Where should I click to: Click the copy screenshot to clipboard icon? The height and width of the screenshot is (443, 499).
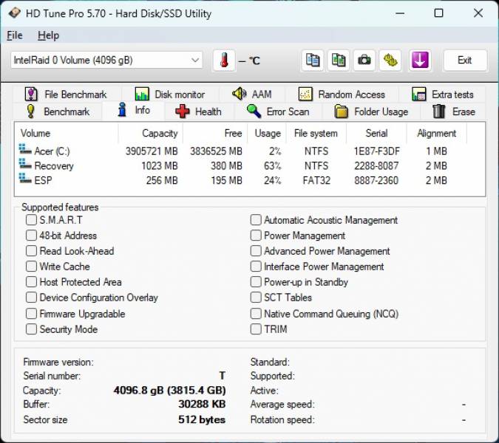339,60
